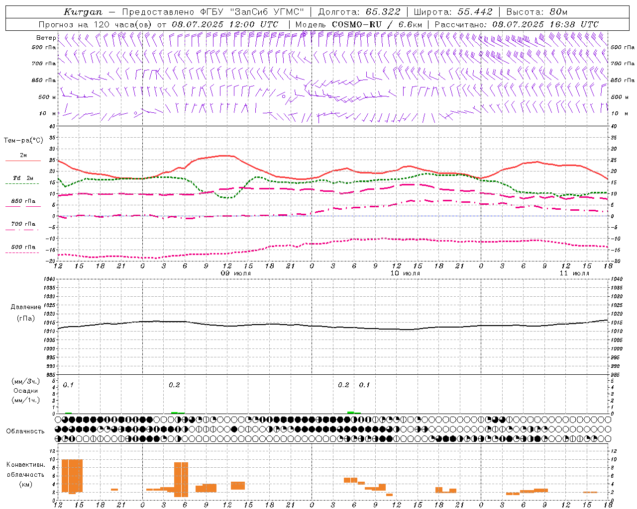Click the left '700 гПа' wind level label
637x509 pixels.
click(x=44, y=64)
